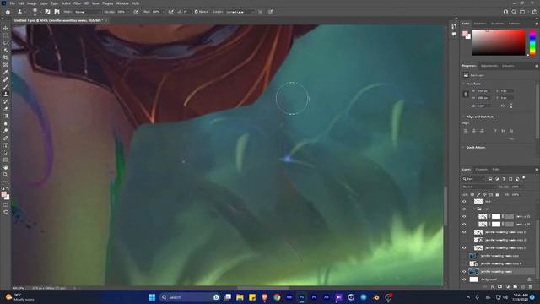Click the Background layer thumbnail
Viewport: 540px width, 304px height.
[474, 280]
